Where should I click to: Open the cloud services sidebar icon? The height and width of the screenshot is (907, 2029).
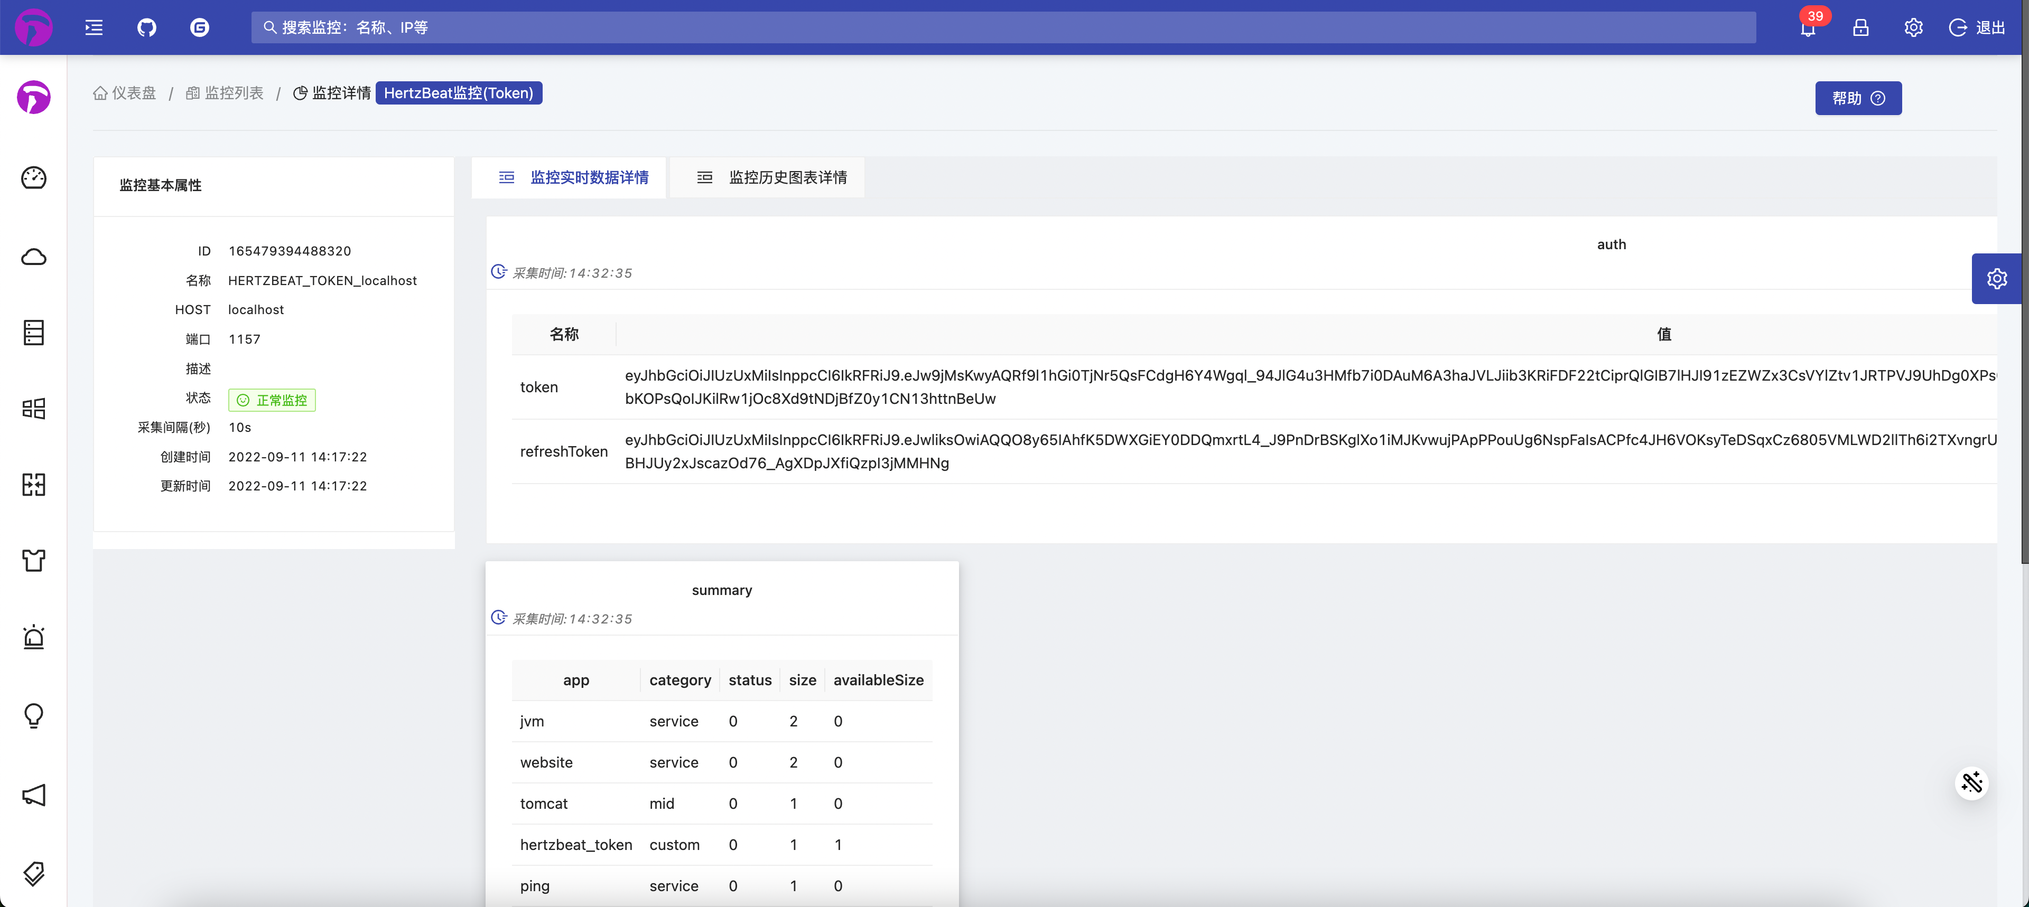[34, 257]
